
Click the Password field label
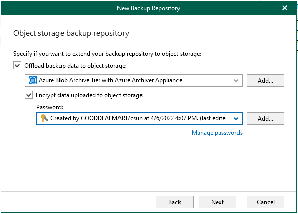(49, 107)
